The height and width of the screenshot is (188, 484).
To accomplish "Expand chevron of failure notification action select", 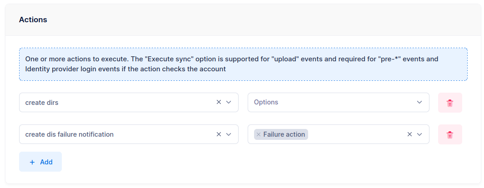I will (x=229, y=134).
